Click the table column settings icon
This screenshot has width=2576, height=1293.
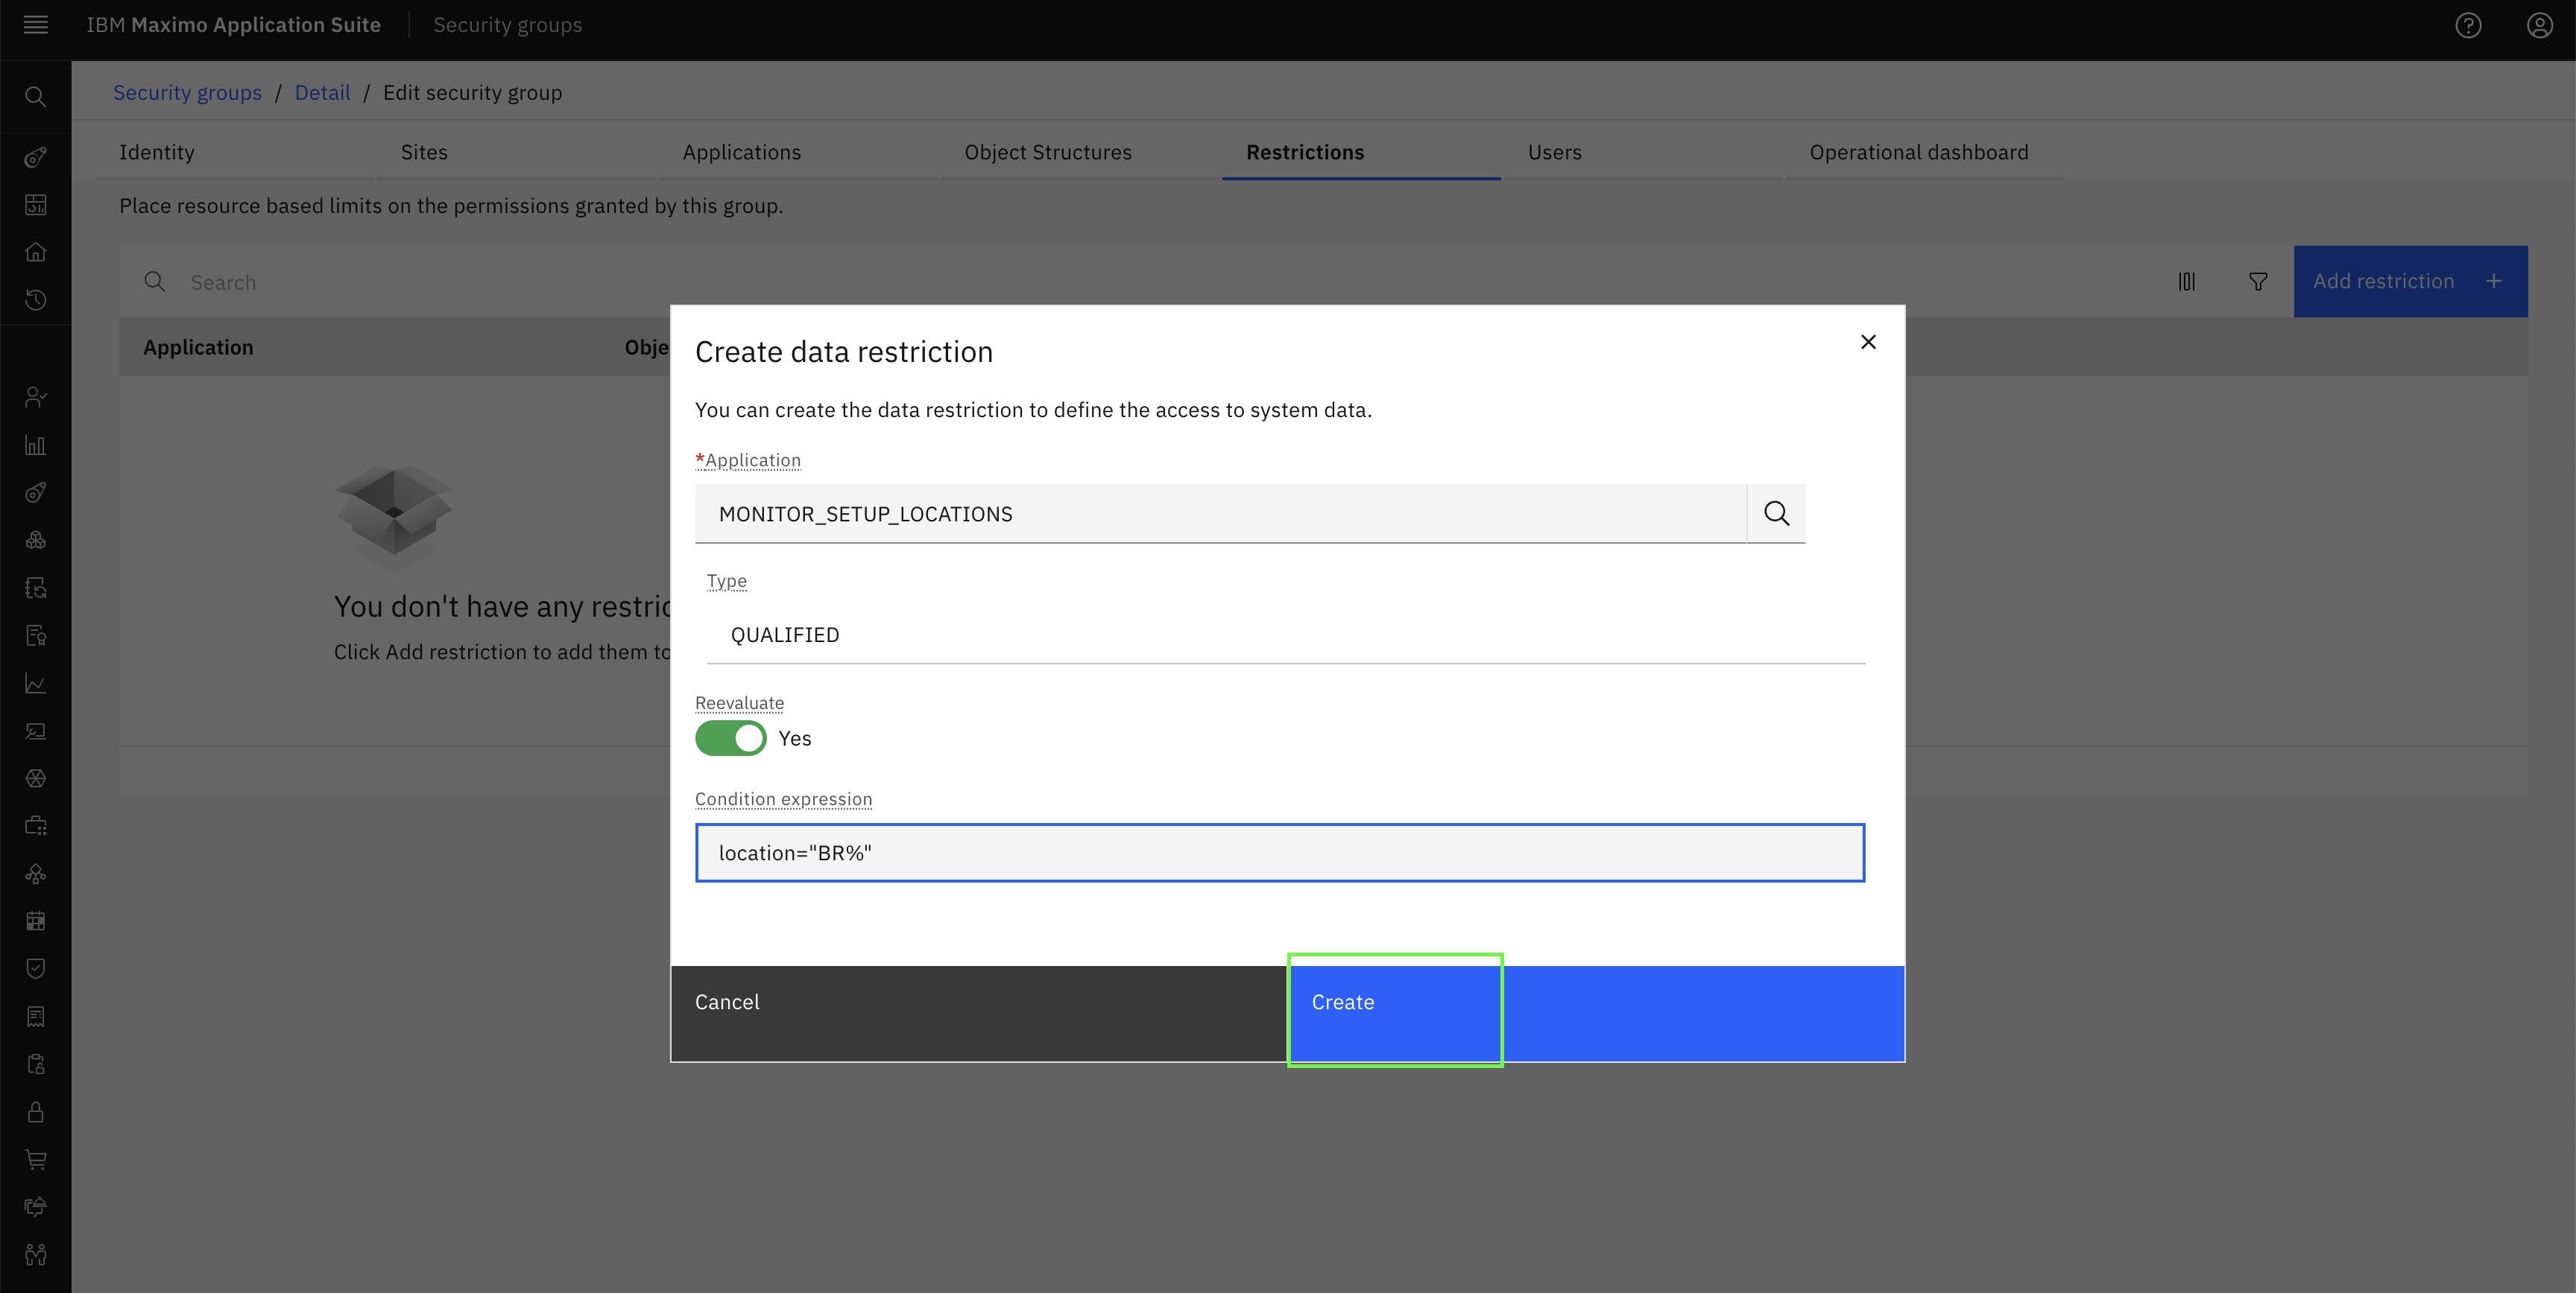click(x=2186, y=282)
